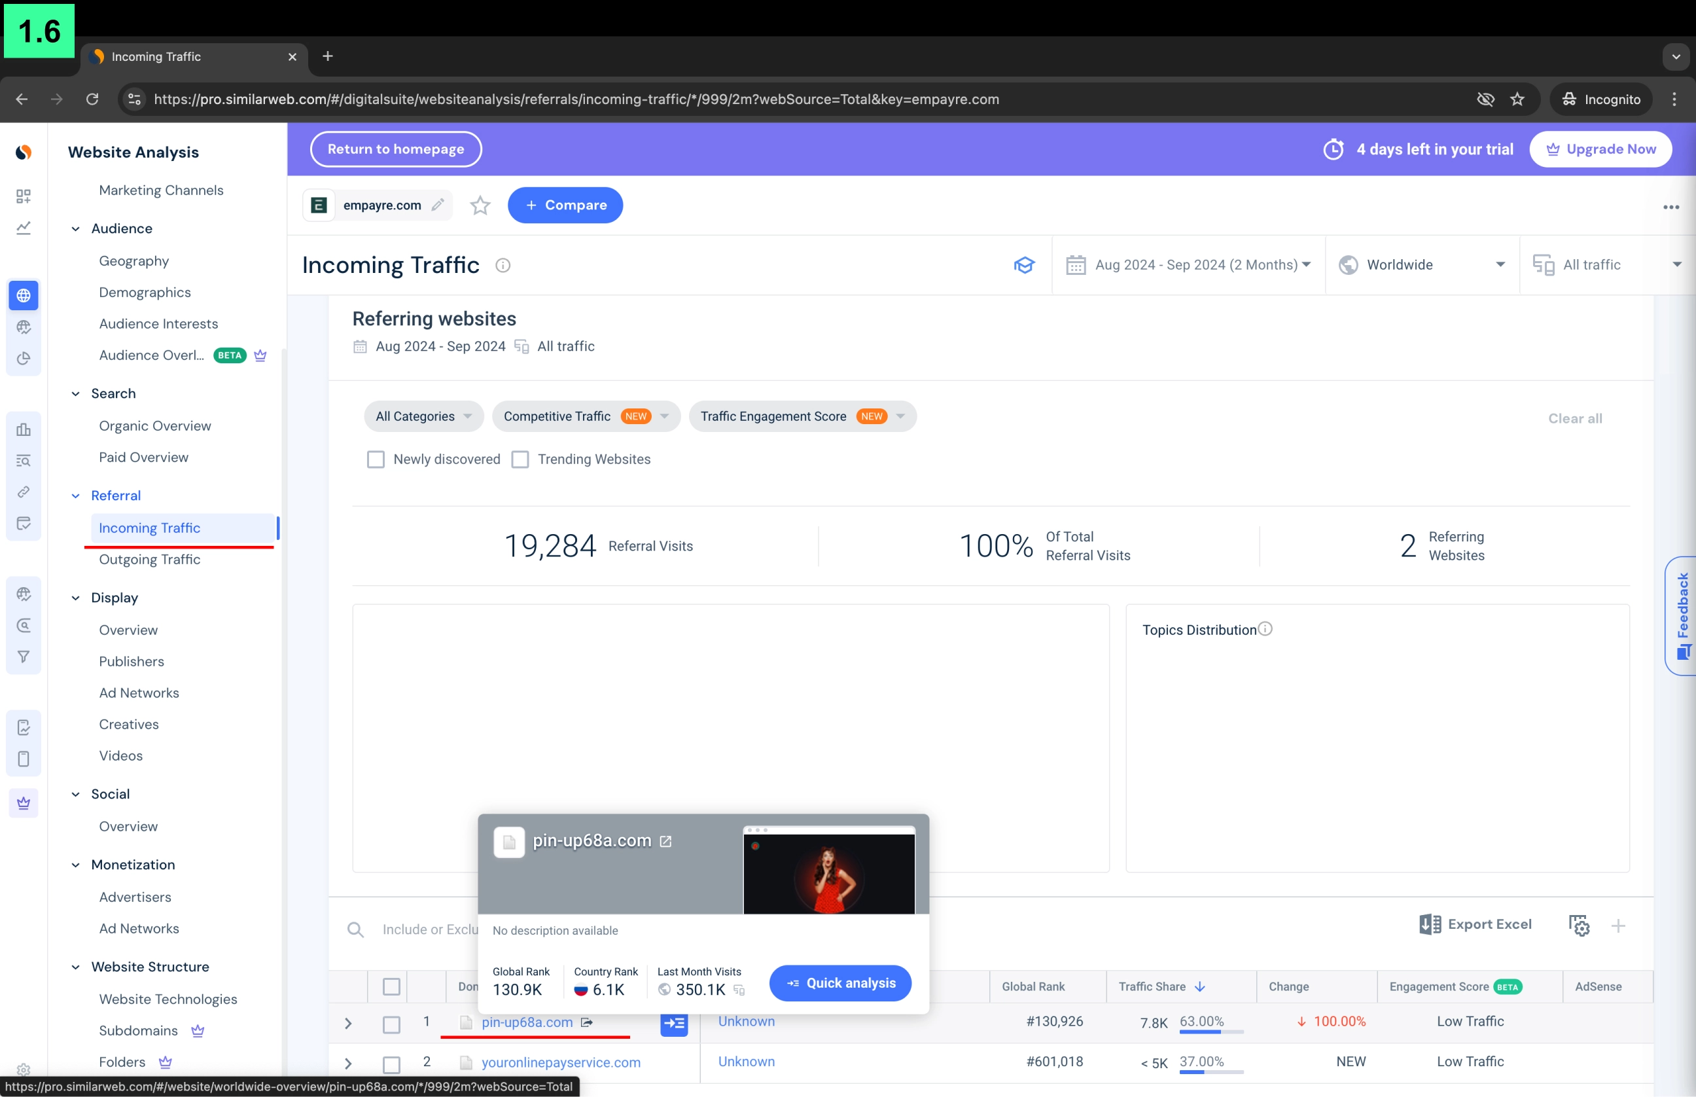Image resolution: width=1696 pixels, height=1097 pixels.
Task: Click the table settings gear beside Export Excel
Action: [x=1580, y=925]
